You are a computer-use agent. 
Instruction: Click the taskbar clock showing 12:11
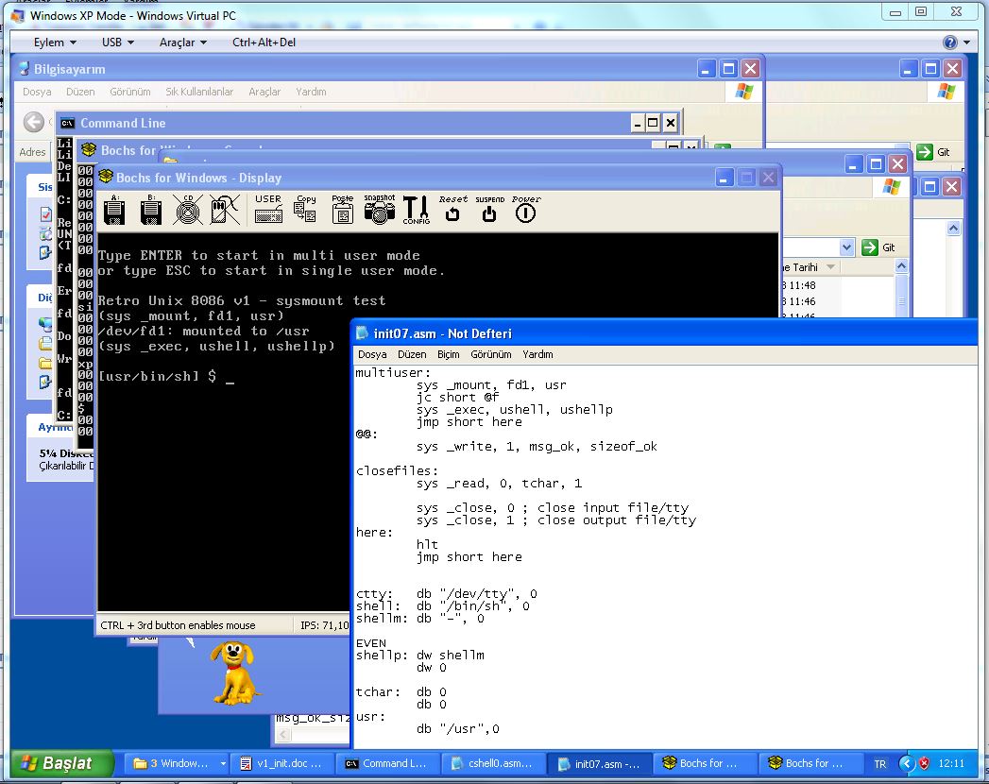point(951,764)
